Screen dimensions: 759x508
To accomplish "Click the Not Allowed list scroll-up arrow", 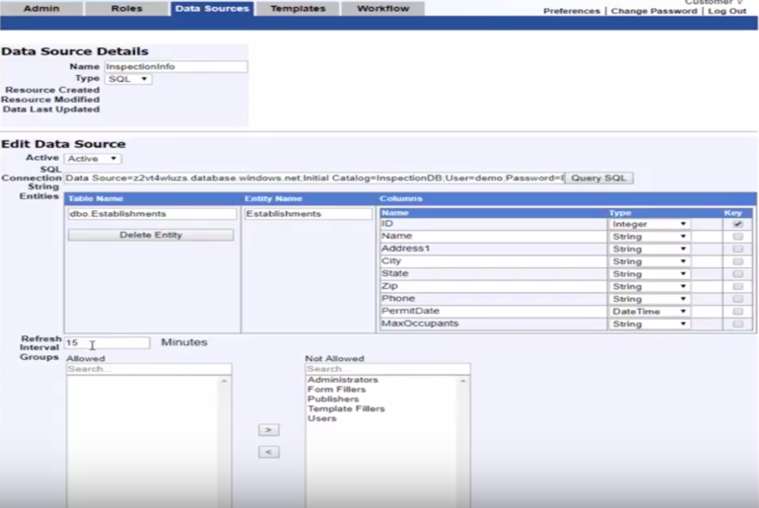I will 462,382.
